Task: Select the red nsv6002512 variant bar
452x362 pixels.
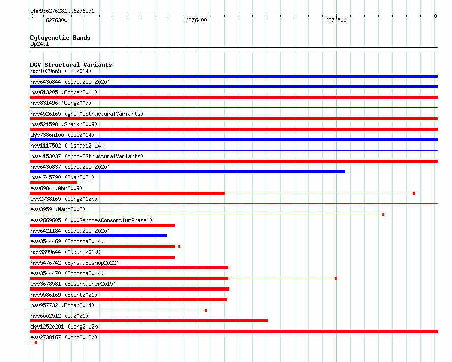Action: click(x=149, y=321)
